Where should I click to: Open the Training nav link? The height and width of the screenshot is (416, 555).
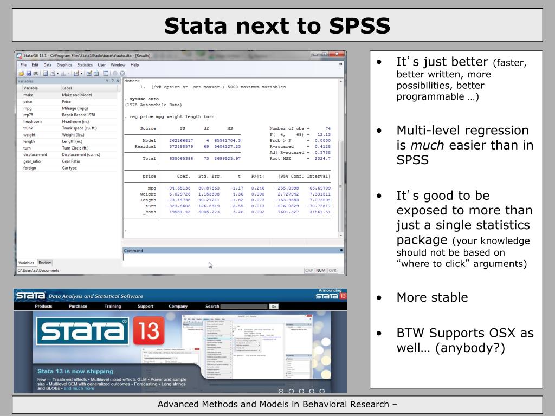(x=113, y=307)
